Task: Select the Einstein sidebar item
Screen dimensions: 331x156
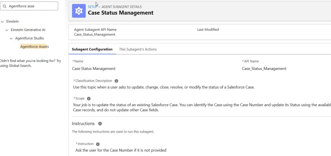Action: [x=13, y=21]
